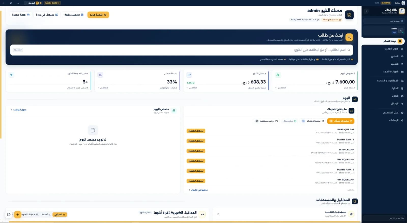Screen dimensions: 407x223
Task: Open the العربية language dropdown
Action: pyautogui.click(x=34, y=3)
